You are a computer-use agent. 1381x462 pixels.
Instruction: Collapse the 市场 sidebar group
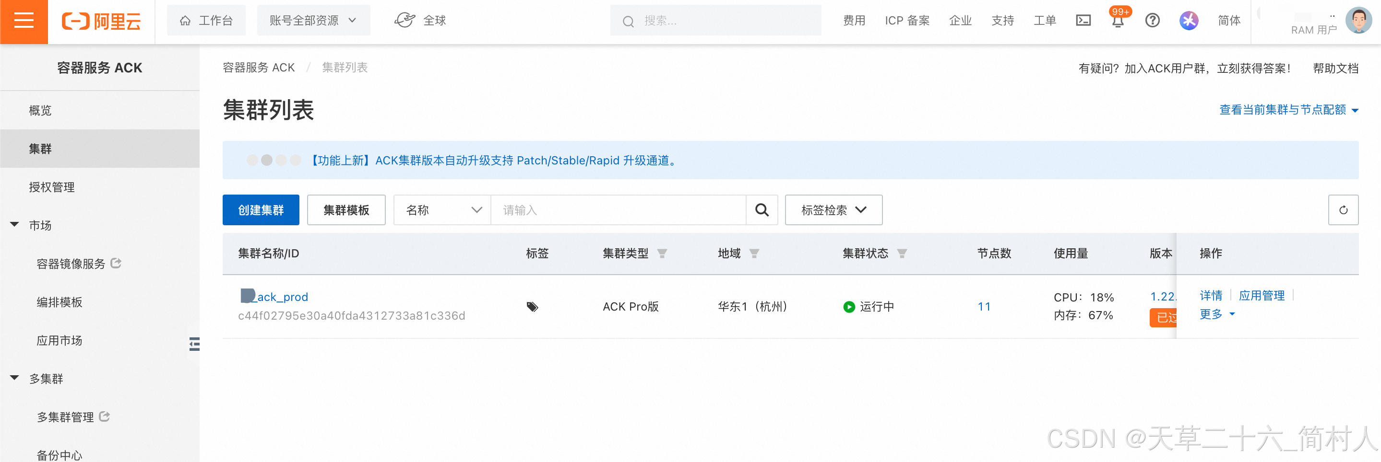click(14, 225)
